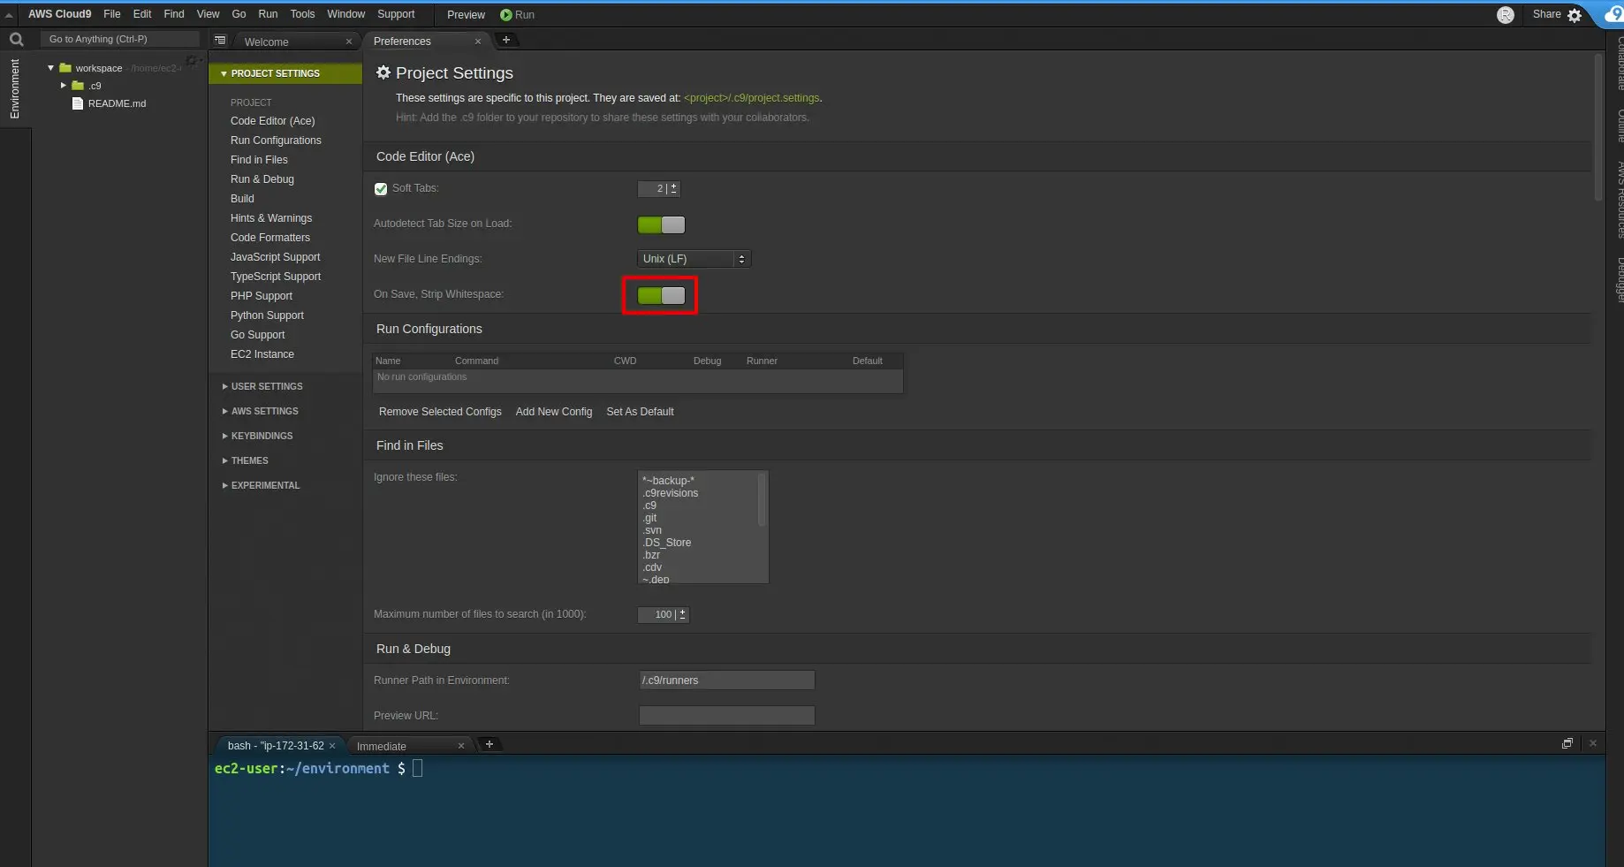Open the New File Line Endings dropdown

coord(694,259)
